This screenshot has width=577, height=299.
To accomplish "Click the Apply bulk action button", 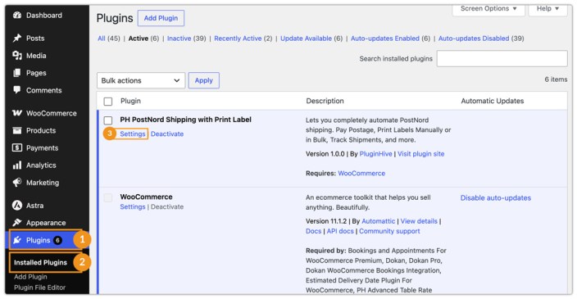I will [x=204, y=80].
